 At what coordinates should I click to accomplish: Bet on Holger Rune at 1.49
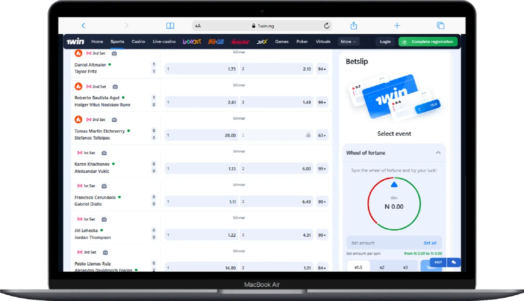coord(277,102)
